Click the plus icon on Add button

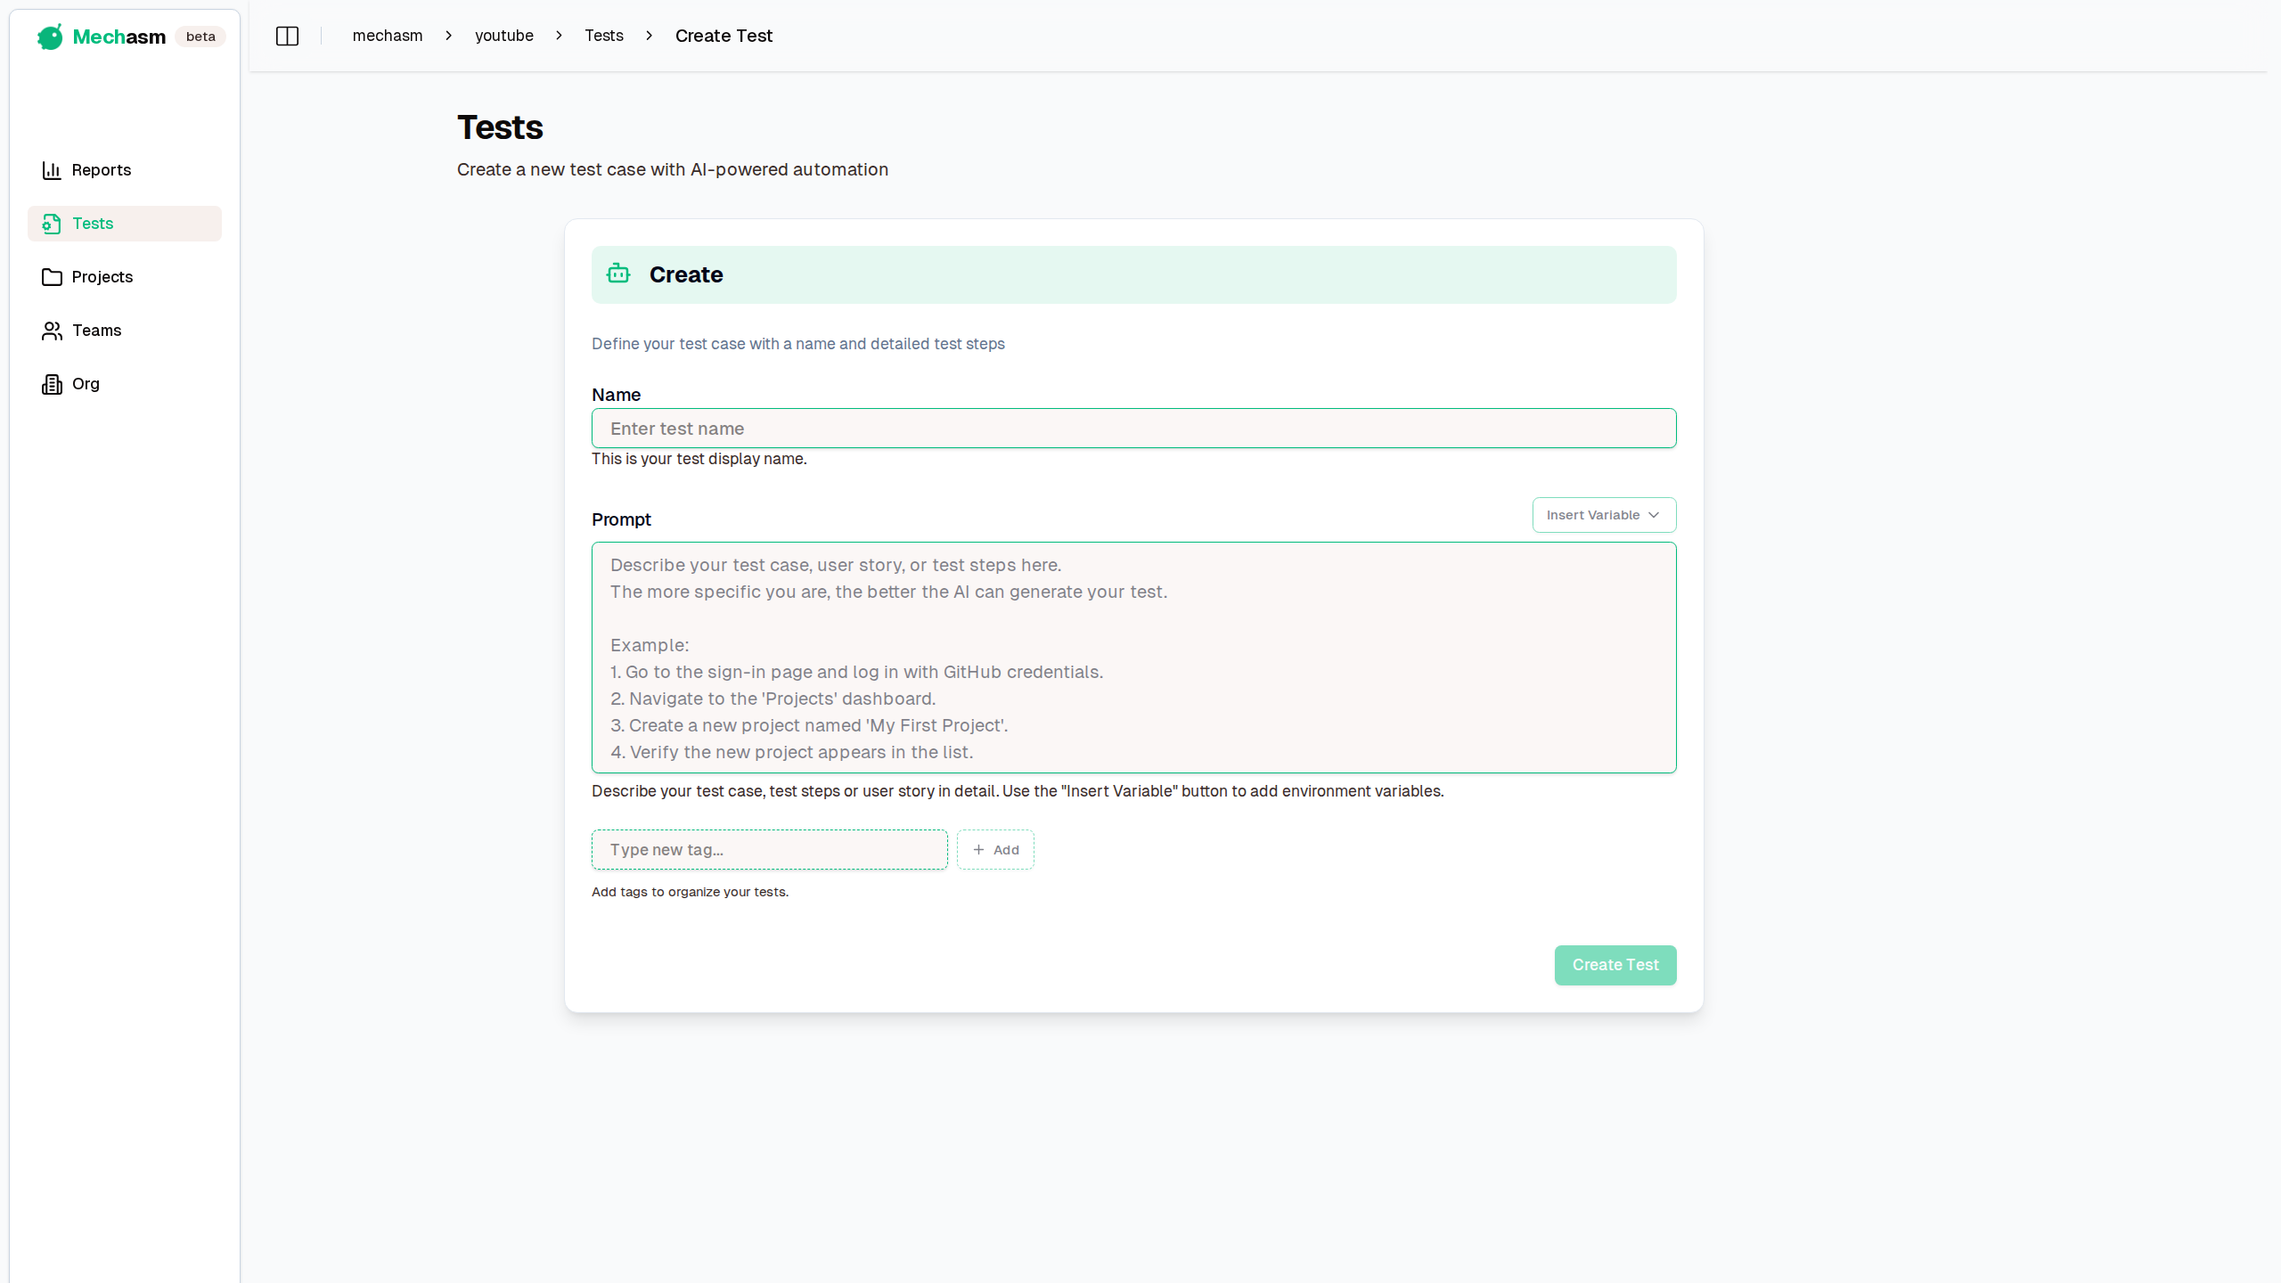click(x=978, y=850)
